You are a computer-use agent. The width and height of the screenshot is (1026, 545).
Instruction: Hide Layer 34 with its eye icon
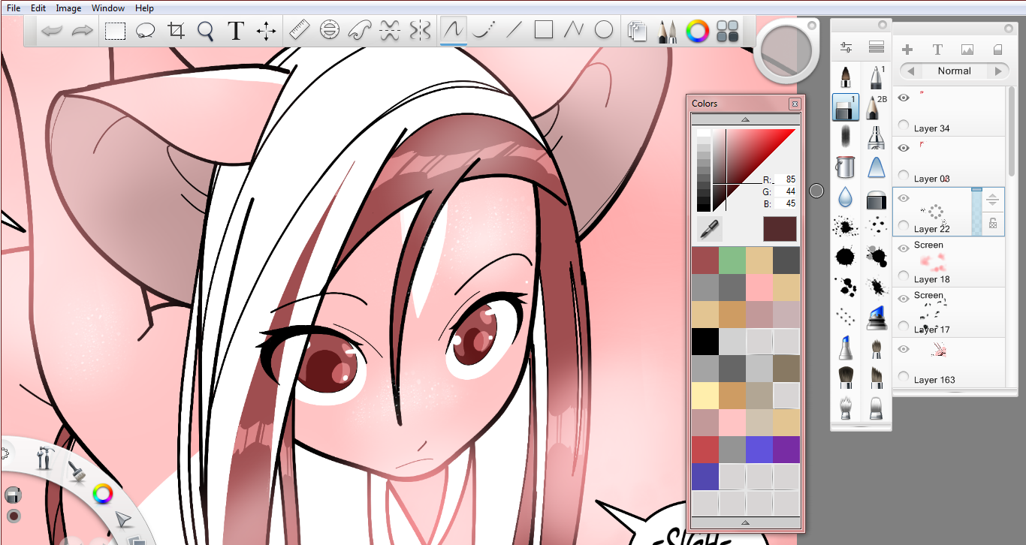tap(904, 97)
